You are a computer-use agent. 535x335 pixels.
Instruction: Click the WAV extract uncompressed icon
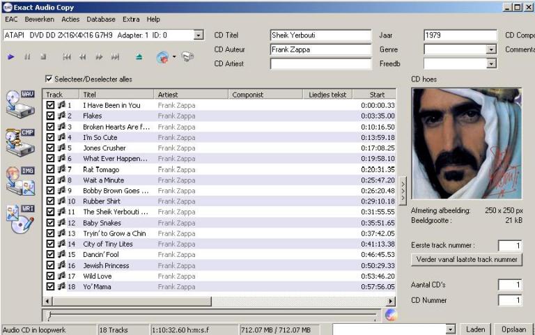click(x=20, y=103)
